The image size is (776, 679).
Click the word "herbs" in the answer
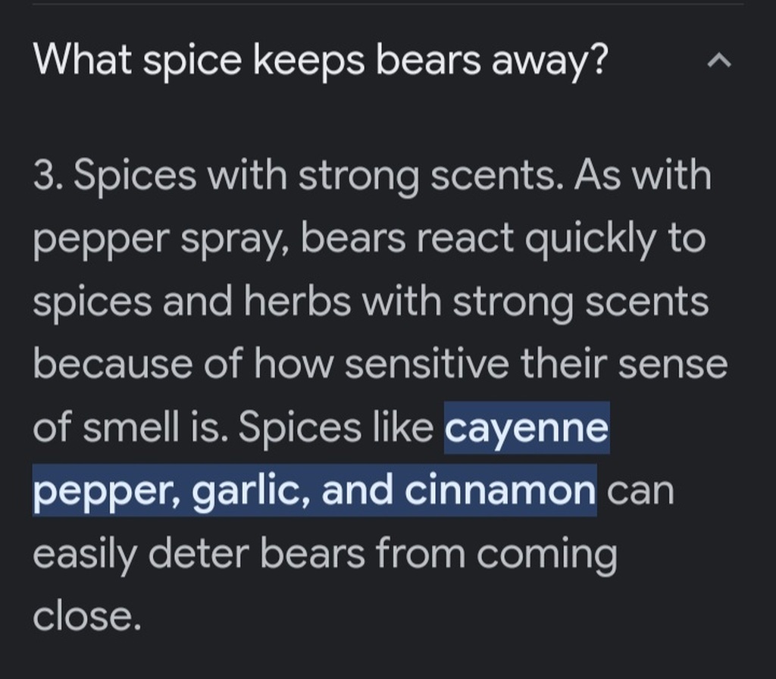click(x=297, y=301)
